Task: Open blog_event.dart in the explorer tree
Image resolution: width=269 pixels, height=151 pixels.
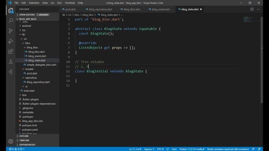Action: 37,56
